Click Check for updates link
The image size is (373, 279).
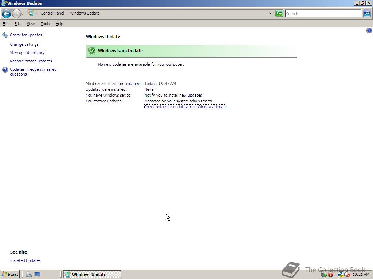point(26,35)
